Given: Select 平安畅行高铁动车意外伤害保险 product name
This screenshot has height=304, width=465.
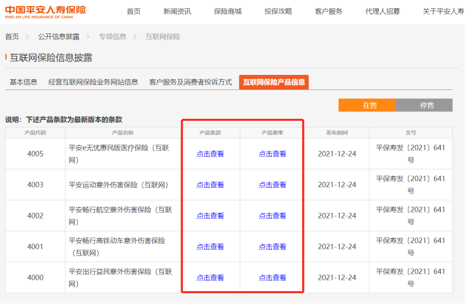Looking at the screenshot, I should pyautogui.click(x=117, y=246).
